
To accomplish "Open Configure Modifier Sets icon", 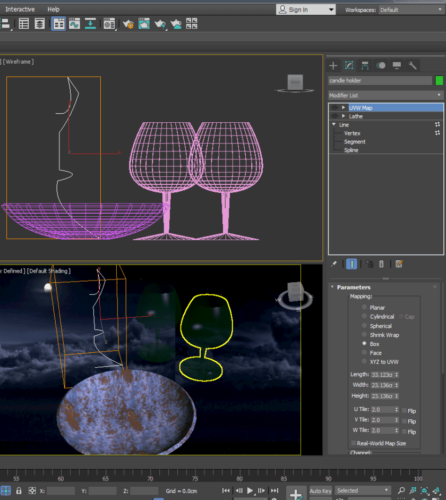I will coord(399,264).
